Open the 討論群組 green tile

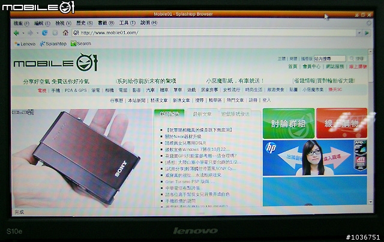coord(289,123)
